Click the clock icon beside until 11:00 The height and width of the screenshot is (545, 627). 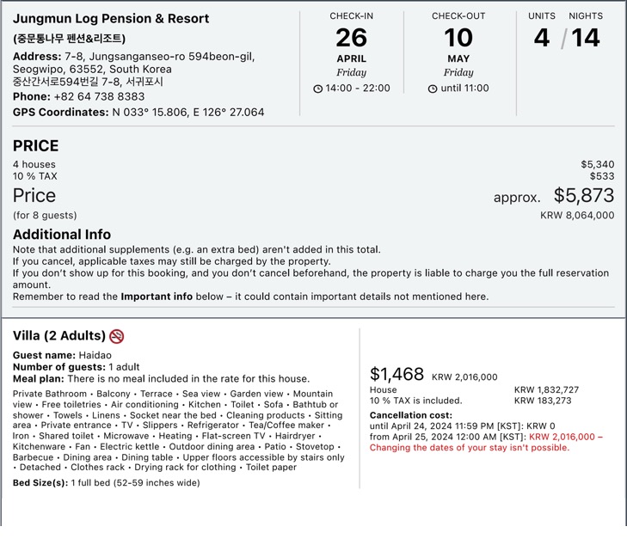click(433, 89)
